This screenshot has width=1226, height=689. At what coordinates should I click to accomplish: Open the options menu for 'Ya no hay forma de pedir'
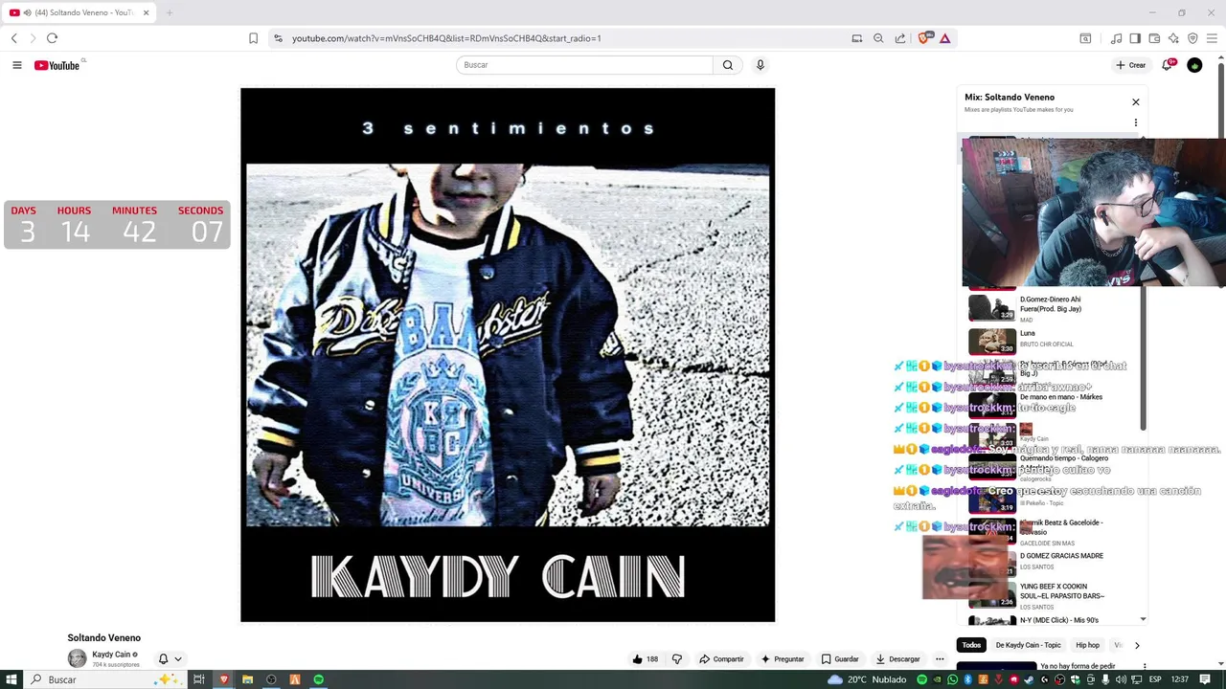pos(1144,666)
